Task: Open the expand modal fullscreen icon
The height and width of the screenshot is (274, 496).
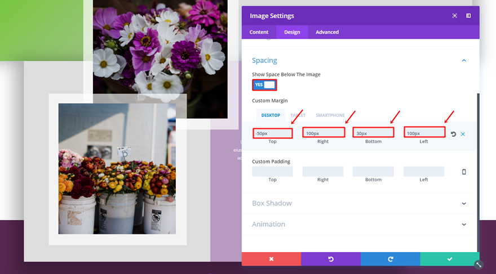Action: [454, 16]
